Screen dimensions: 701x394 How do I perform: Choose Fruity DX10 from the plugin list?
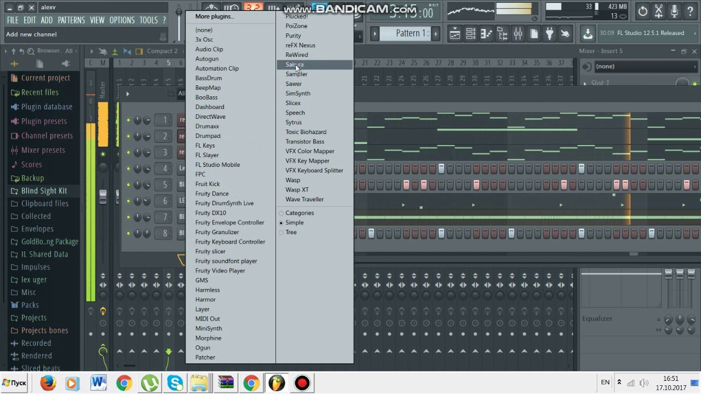coord(211,213)
